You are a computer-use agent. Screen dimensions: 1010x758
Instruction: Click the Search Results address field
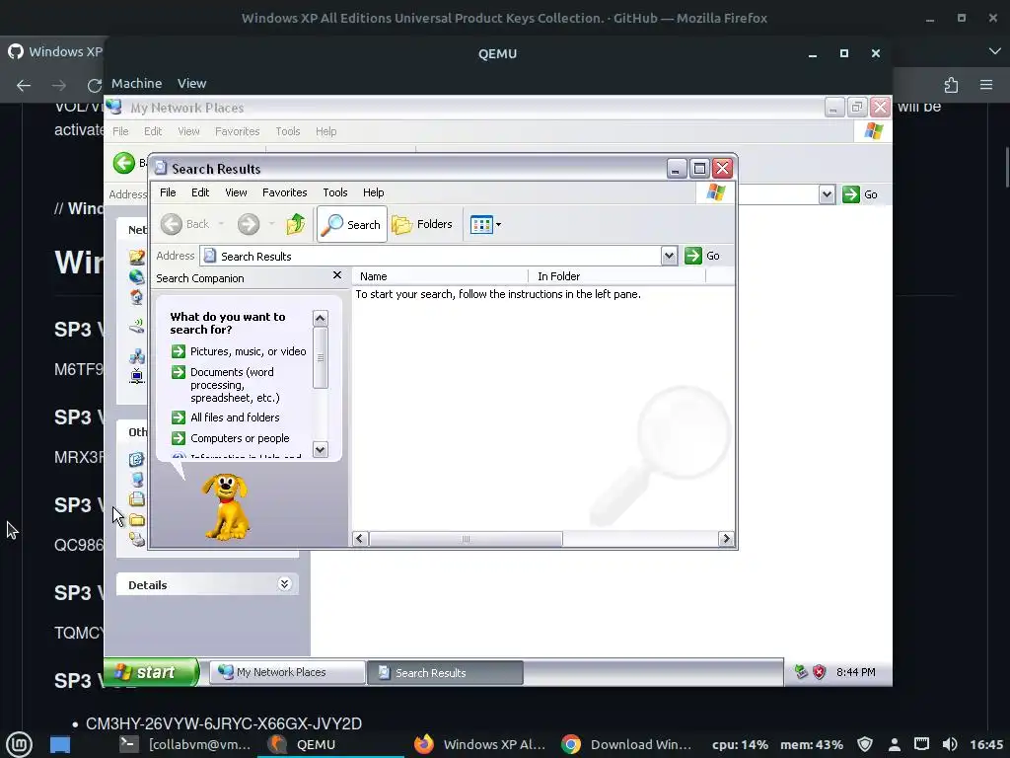pyautogui.click(x=431, y=256)
